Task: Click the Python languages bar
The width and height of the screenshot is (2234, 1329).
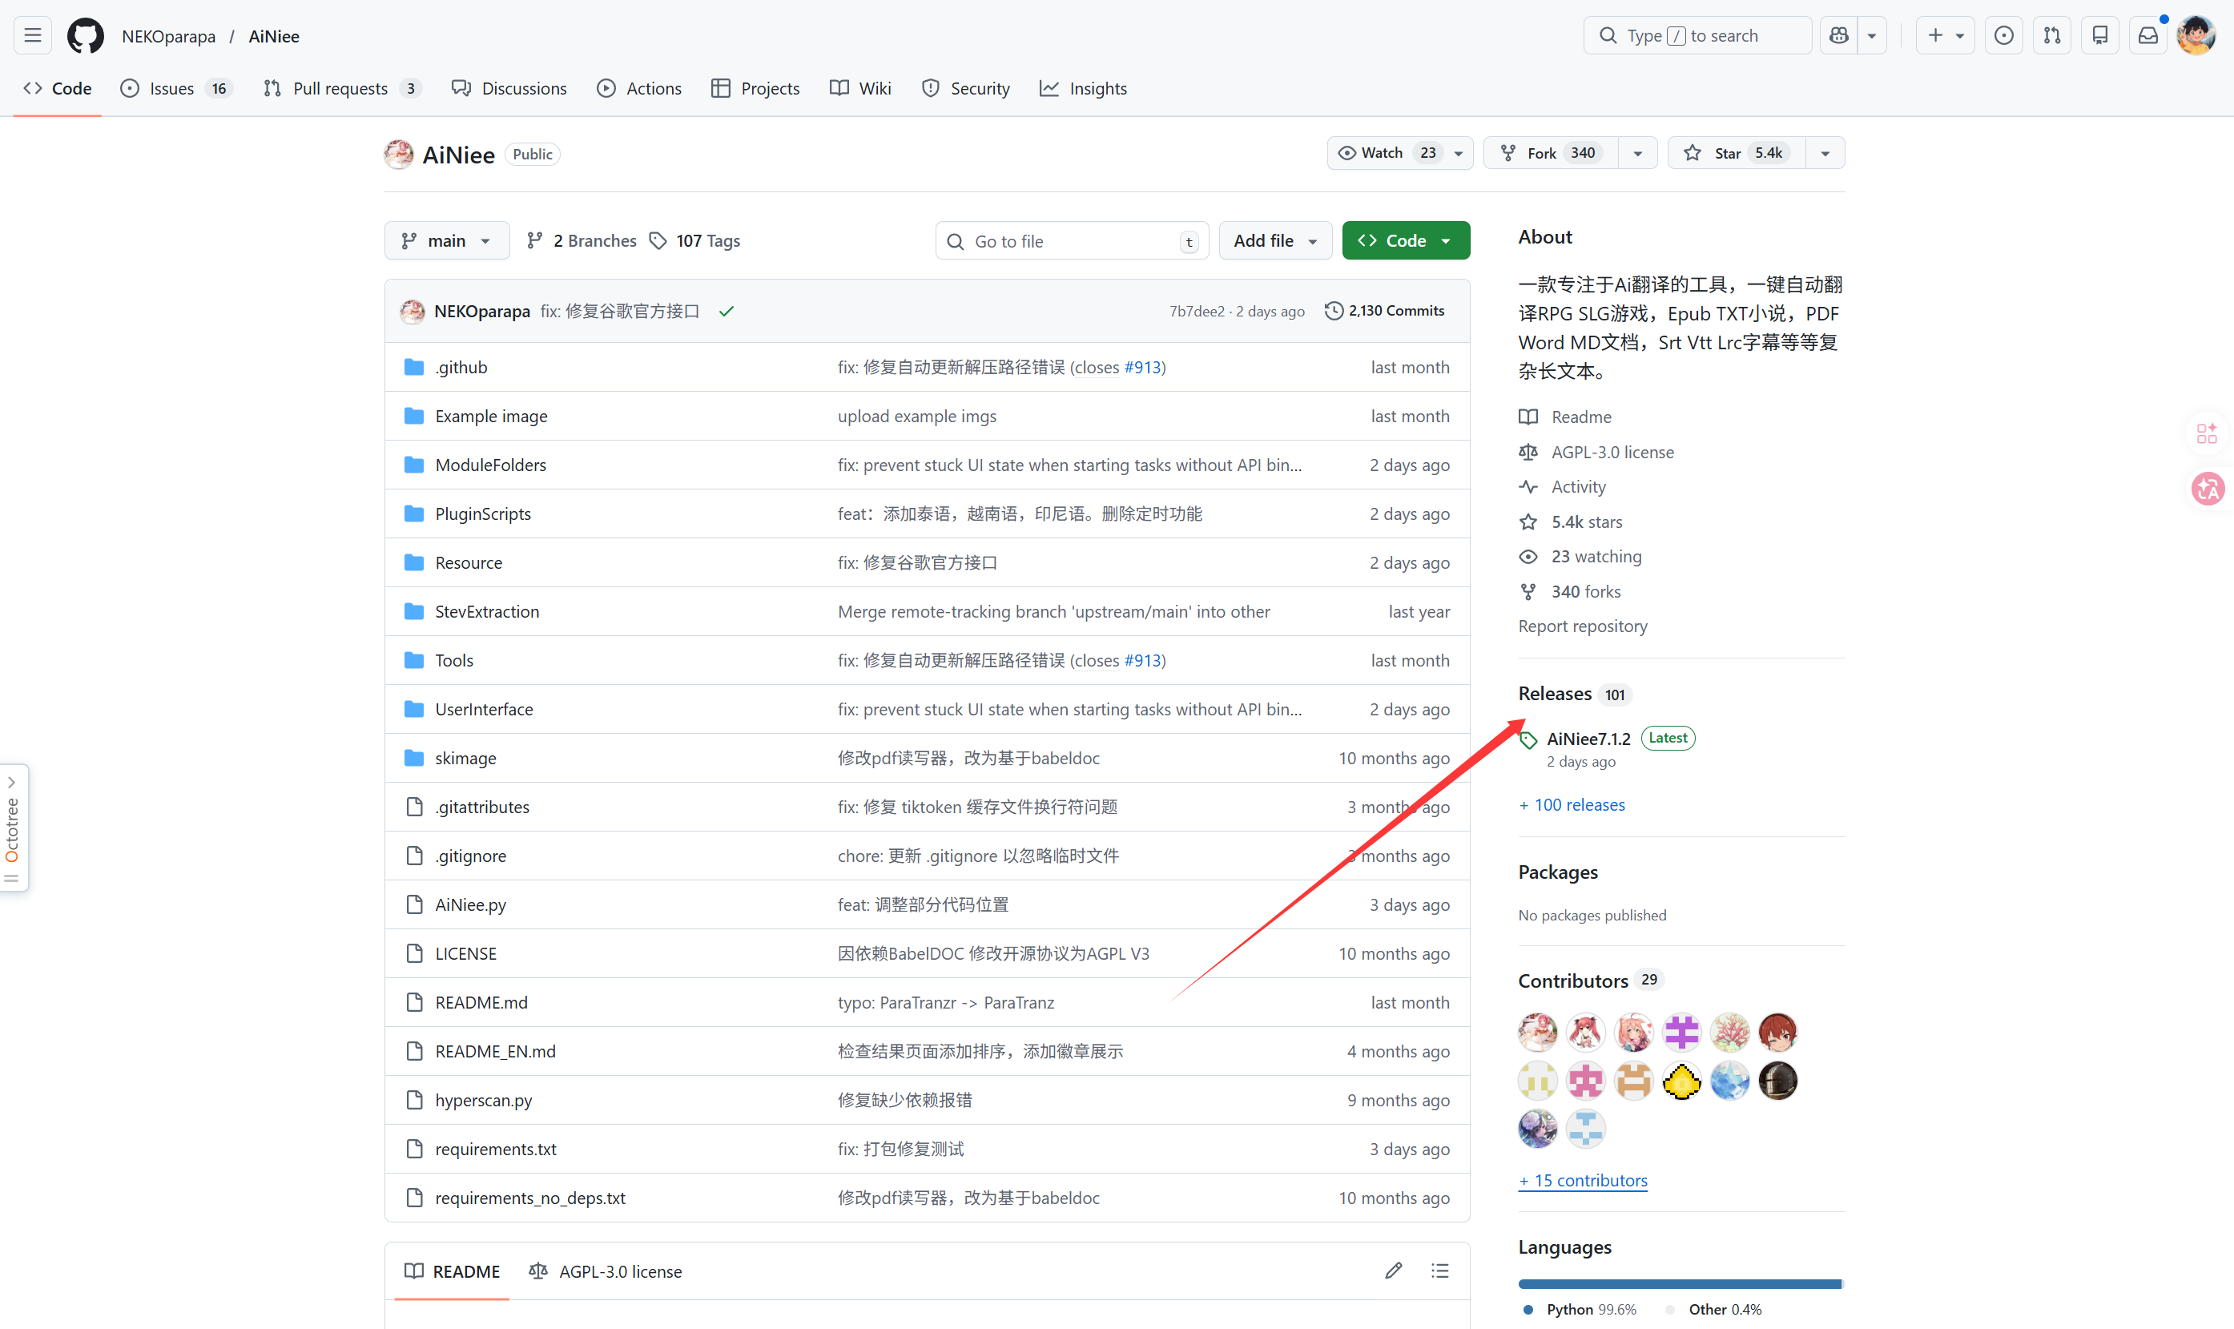Action: click(1678, 1283)
